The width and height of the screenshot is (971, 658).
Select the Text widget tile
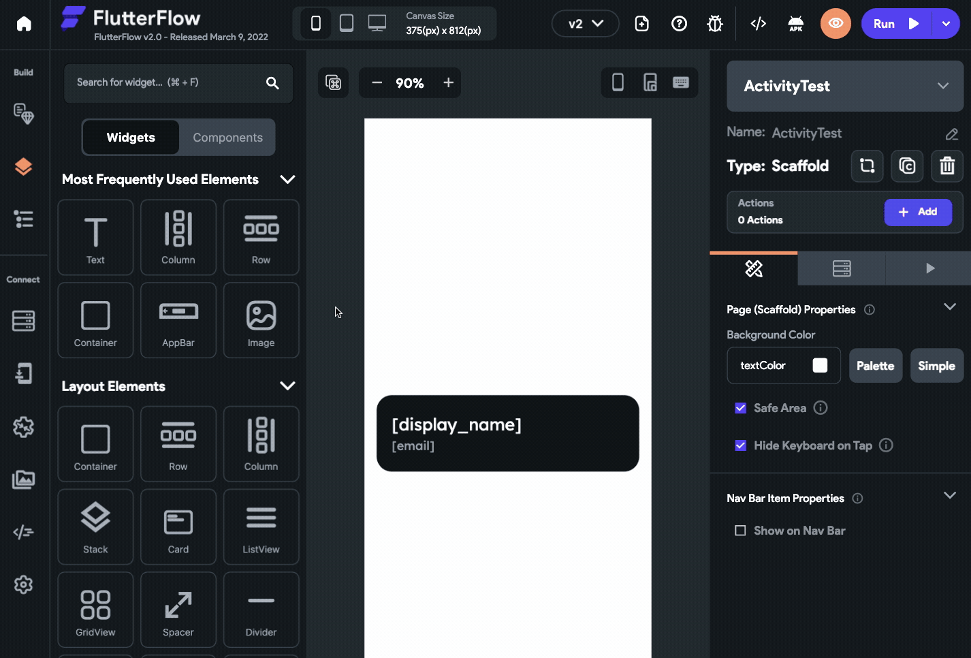95,237
